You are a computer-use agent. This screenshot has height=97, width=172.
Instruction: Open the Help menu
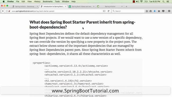click(73, 2)
